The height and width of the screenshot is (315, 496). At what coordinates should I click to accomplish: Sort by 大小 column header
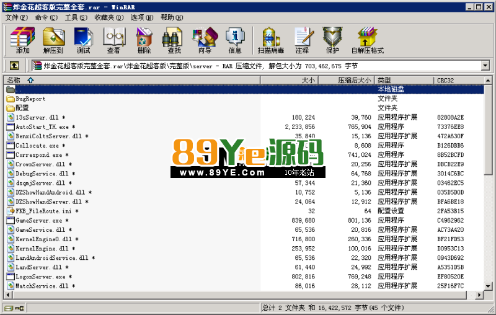pyautogui.click(x=289, y=81)
